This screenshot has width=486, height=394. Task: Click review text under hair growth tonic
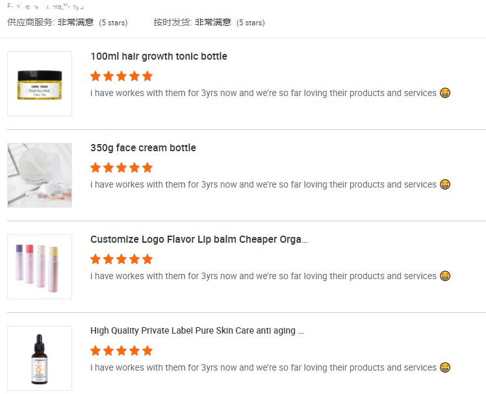263,93
